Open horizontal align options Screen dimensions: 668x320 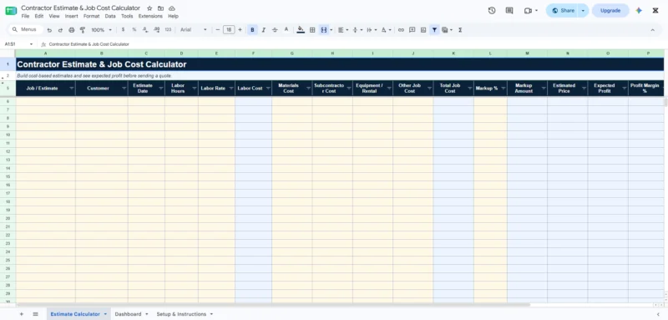point(342,30)
